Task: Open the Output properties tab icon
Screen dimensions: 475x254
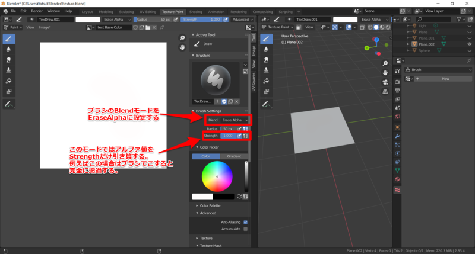Action: point(397,91)
